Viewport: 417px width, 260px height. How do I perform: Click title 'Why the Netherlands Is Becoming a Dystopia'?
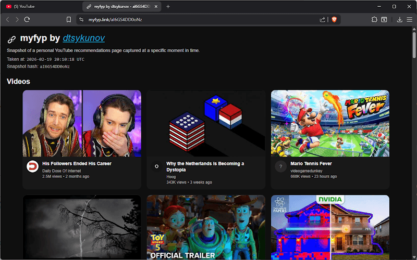point(205,166)
